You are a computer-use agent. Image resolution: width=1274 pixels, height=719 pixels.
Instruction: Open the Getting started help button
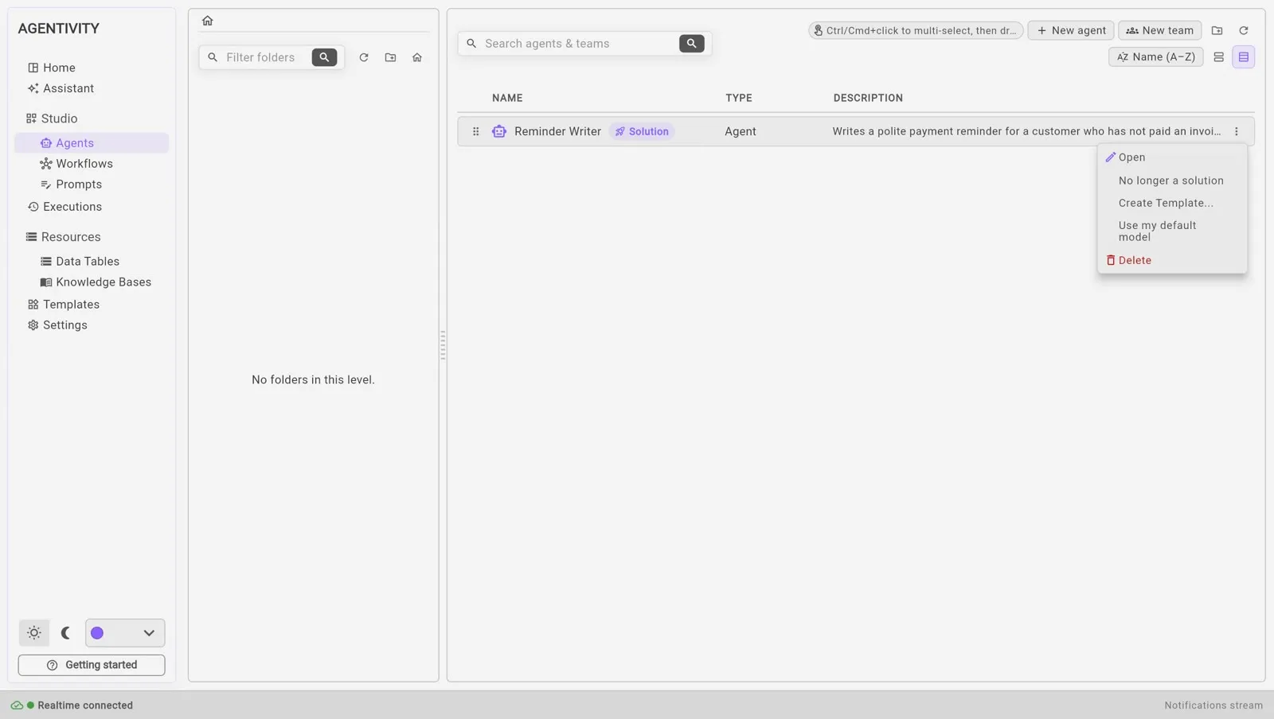pos(92,665)
